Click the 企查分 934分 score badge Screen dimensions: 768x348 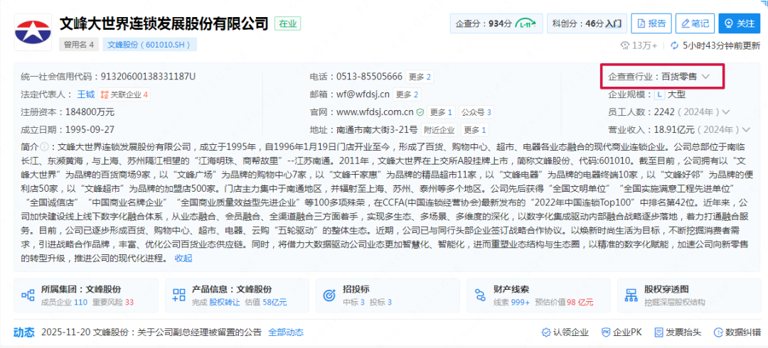(496, 23)
